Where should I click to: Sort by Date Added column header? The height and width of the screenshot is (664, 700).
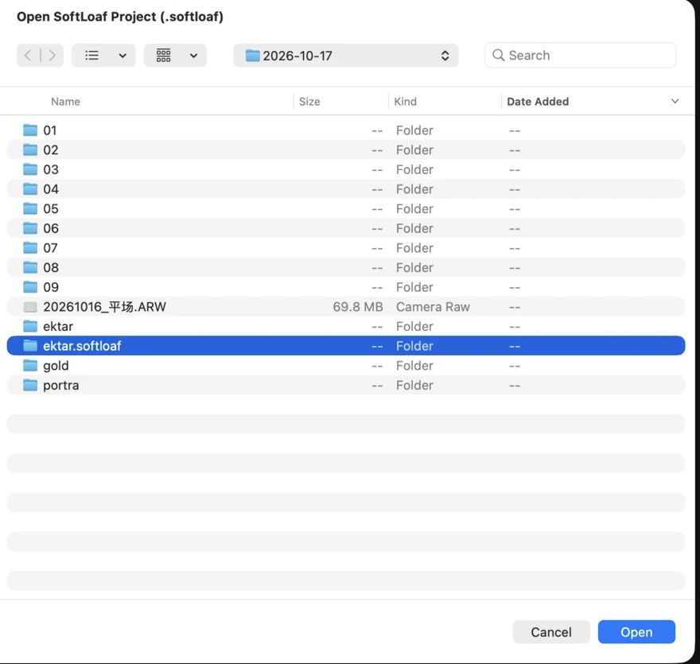538,102
